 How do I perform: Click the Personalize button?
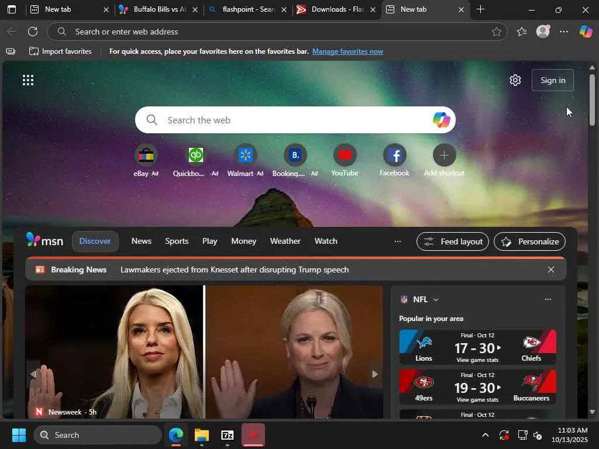[x=529, y=241]
